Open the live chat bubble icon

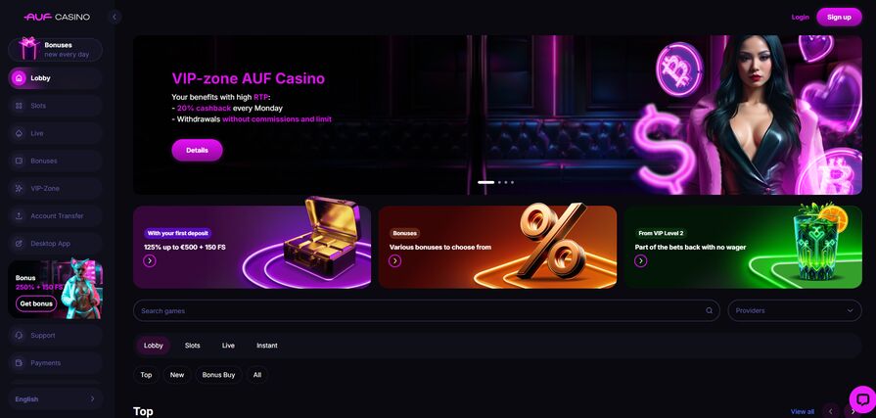[x=862, y=399]
